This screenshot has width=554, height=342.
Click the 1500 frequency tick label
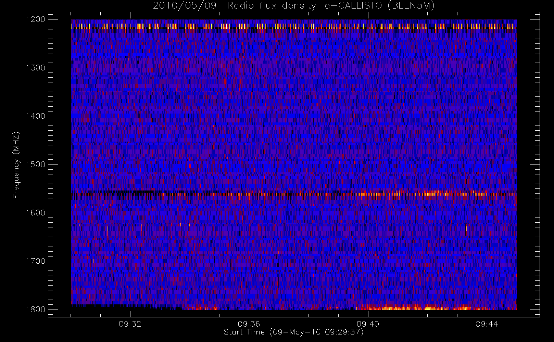click(x=36, y=165)
